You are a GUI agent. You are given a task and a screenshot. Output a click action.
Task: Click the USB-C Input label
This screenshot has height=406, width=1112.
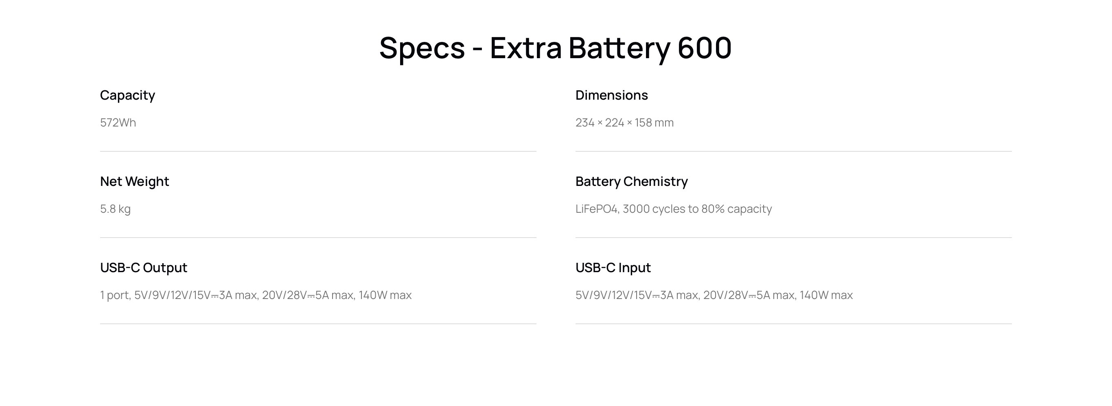613,268
